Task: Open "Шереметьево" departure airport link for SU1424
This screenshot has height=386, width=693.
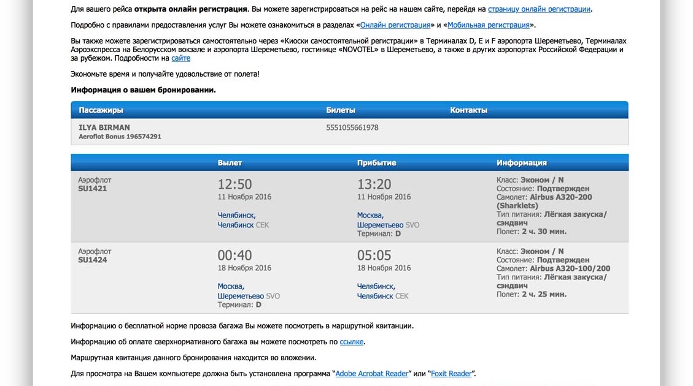Action: pyautogui.click(x=241, y=296)
